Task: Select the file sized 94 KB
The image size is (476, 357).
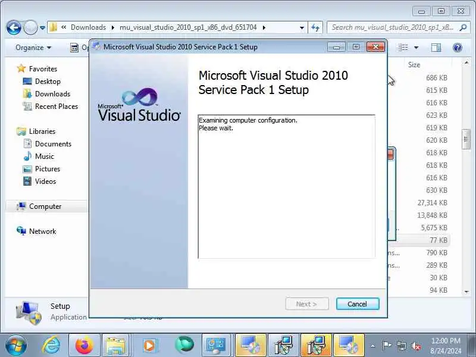Action: pyautogui.click(x=439, y=290)
